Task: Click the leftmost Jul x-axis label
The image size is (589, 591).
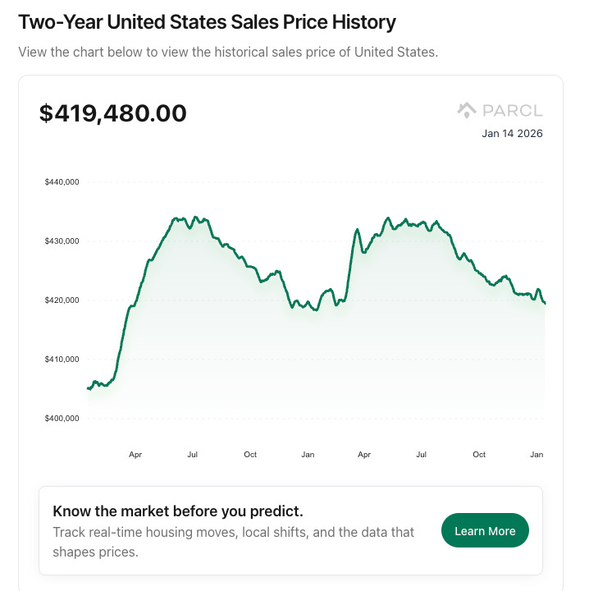Action: (x=193, y=454)
